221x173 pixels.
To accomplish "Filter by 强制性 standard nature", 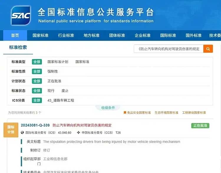I will [53, 71].
